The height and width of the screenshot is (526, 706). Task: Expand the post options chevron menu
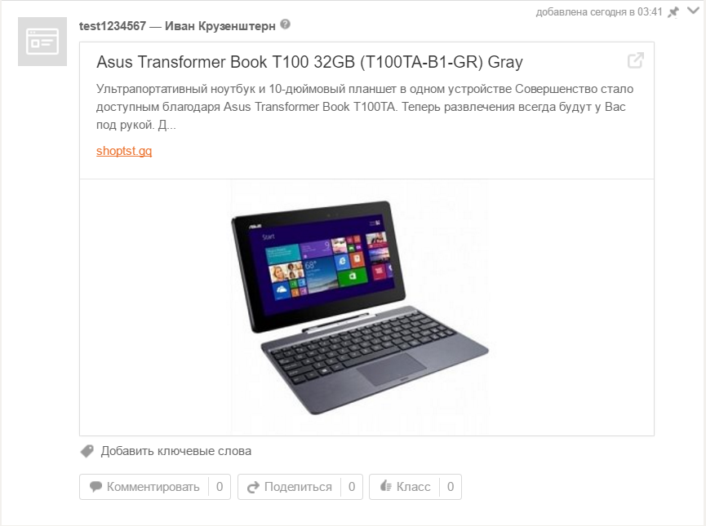click(694, 11)
